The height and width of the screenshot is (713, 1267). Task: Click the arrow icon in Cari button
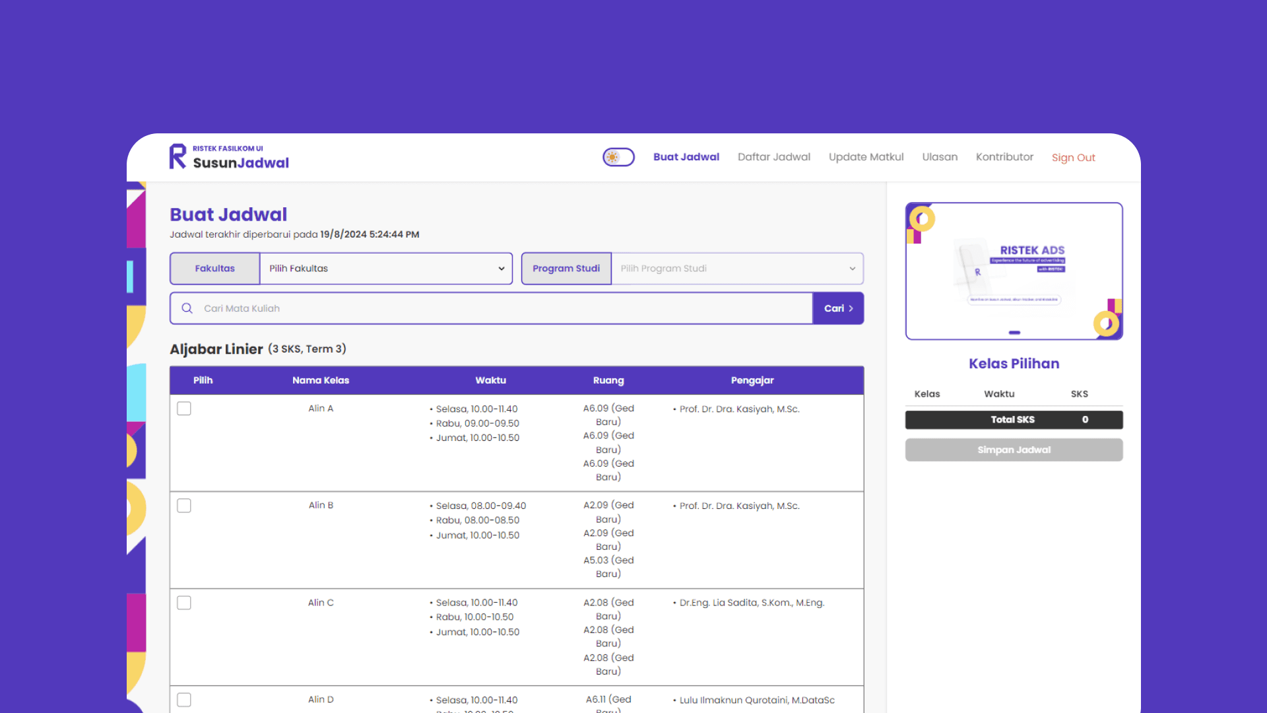(851, 308)
